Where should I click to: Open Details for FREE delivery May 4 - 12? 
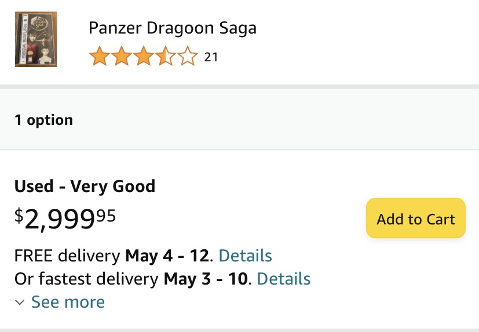(246, 256)
